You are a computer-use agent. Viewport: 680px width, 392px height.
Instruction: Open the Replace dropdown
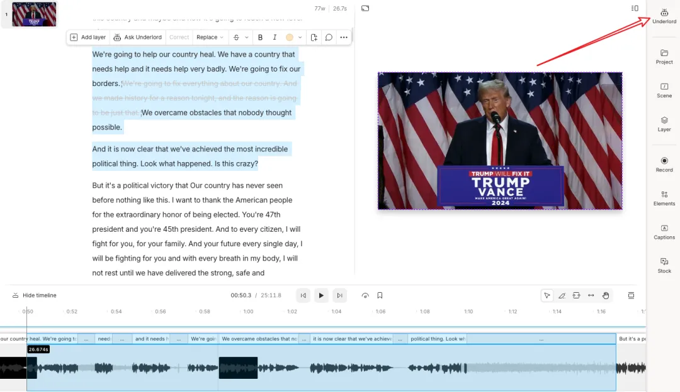pos(210,37)
